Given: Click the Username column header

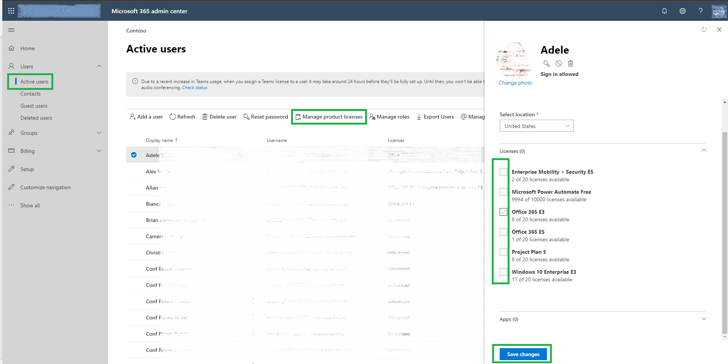Looking at the screenshot, I should [x=277, y=140].
